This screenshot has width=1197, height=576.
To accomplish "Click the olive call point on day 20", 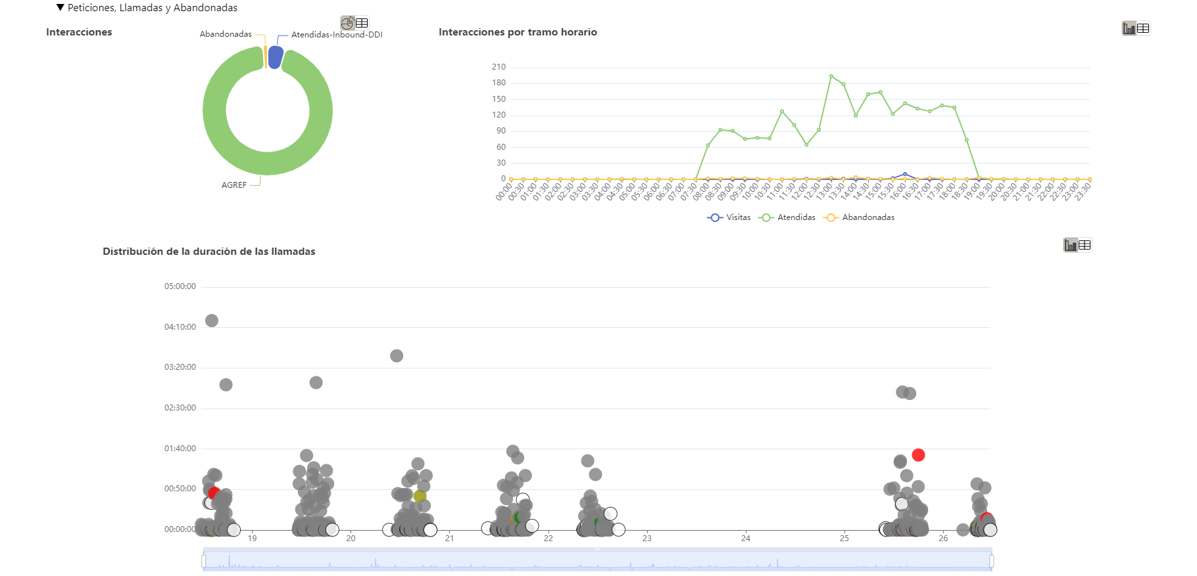I will coord(420,496).
